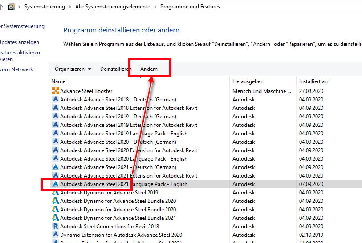Screen dimensions: 362x243
Task: Click icon of Advance Steel 2020 Deutsch (German)
Action: pyautogui.click(x=55, y=142)
